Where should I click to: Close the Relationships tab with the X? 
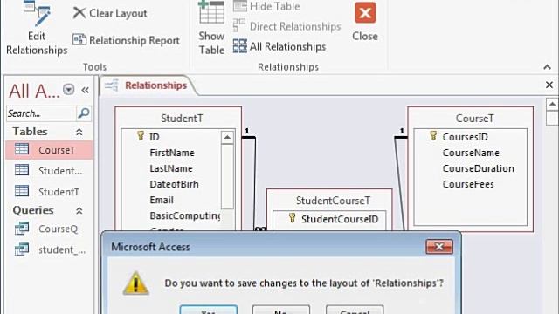click(549, 85)
